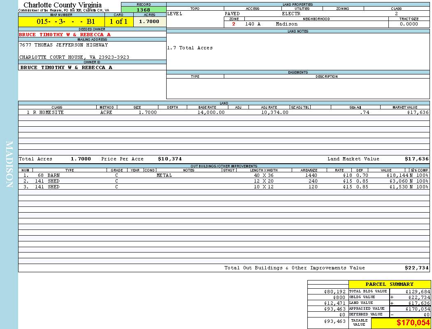
Task: Select the LEVEL topo value
Action: (x=175, y=14)
